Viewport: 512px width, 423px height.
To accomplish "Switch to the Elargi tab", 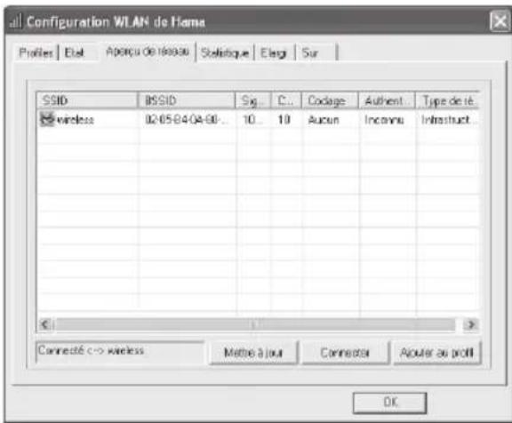I will coord(274,53).
